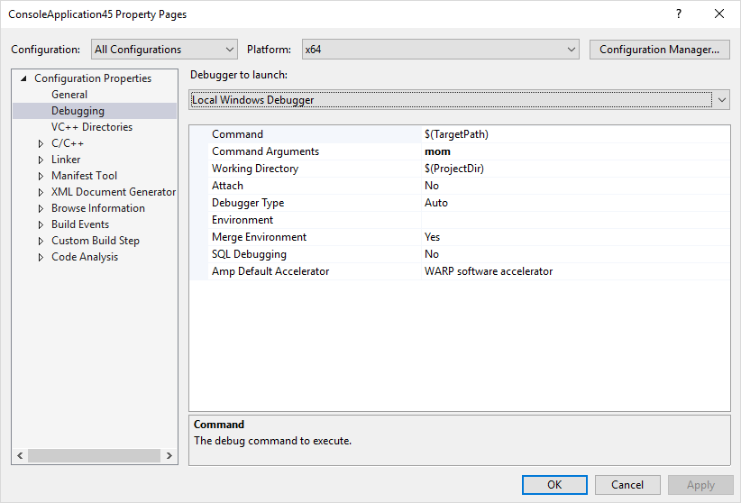The image size is (741, 503).
Task: Select the Manifest Tool tree item
Action: coord(84,176)
